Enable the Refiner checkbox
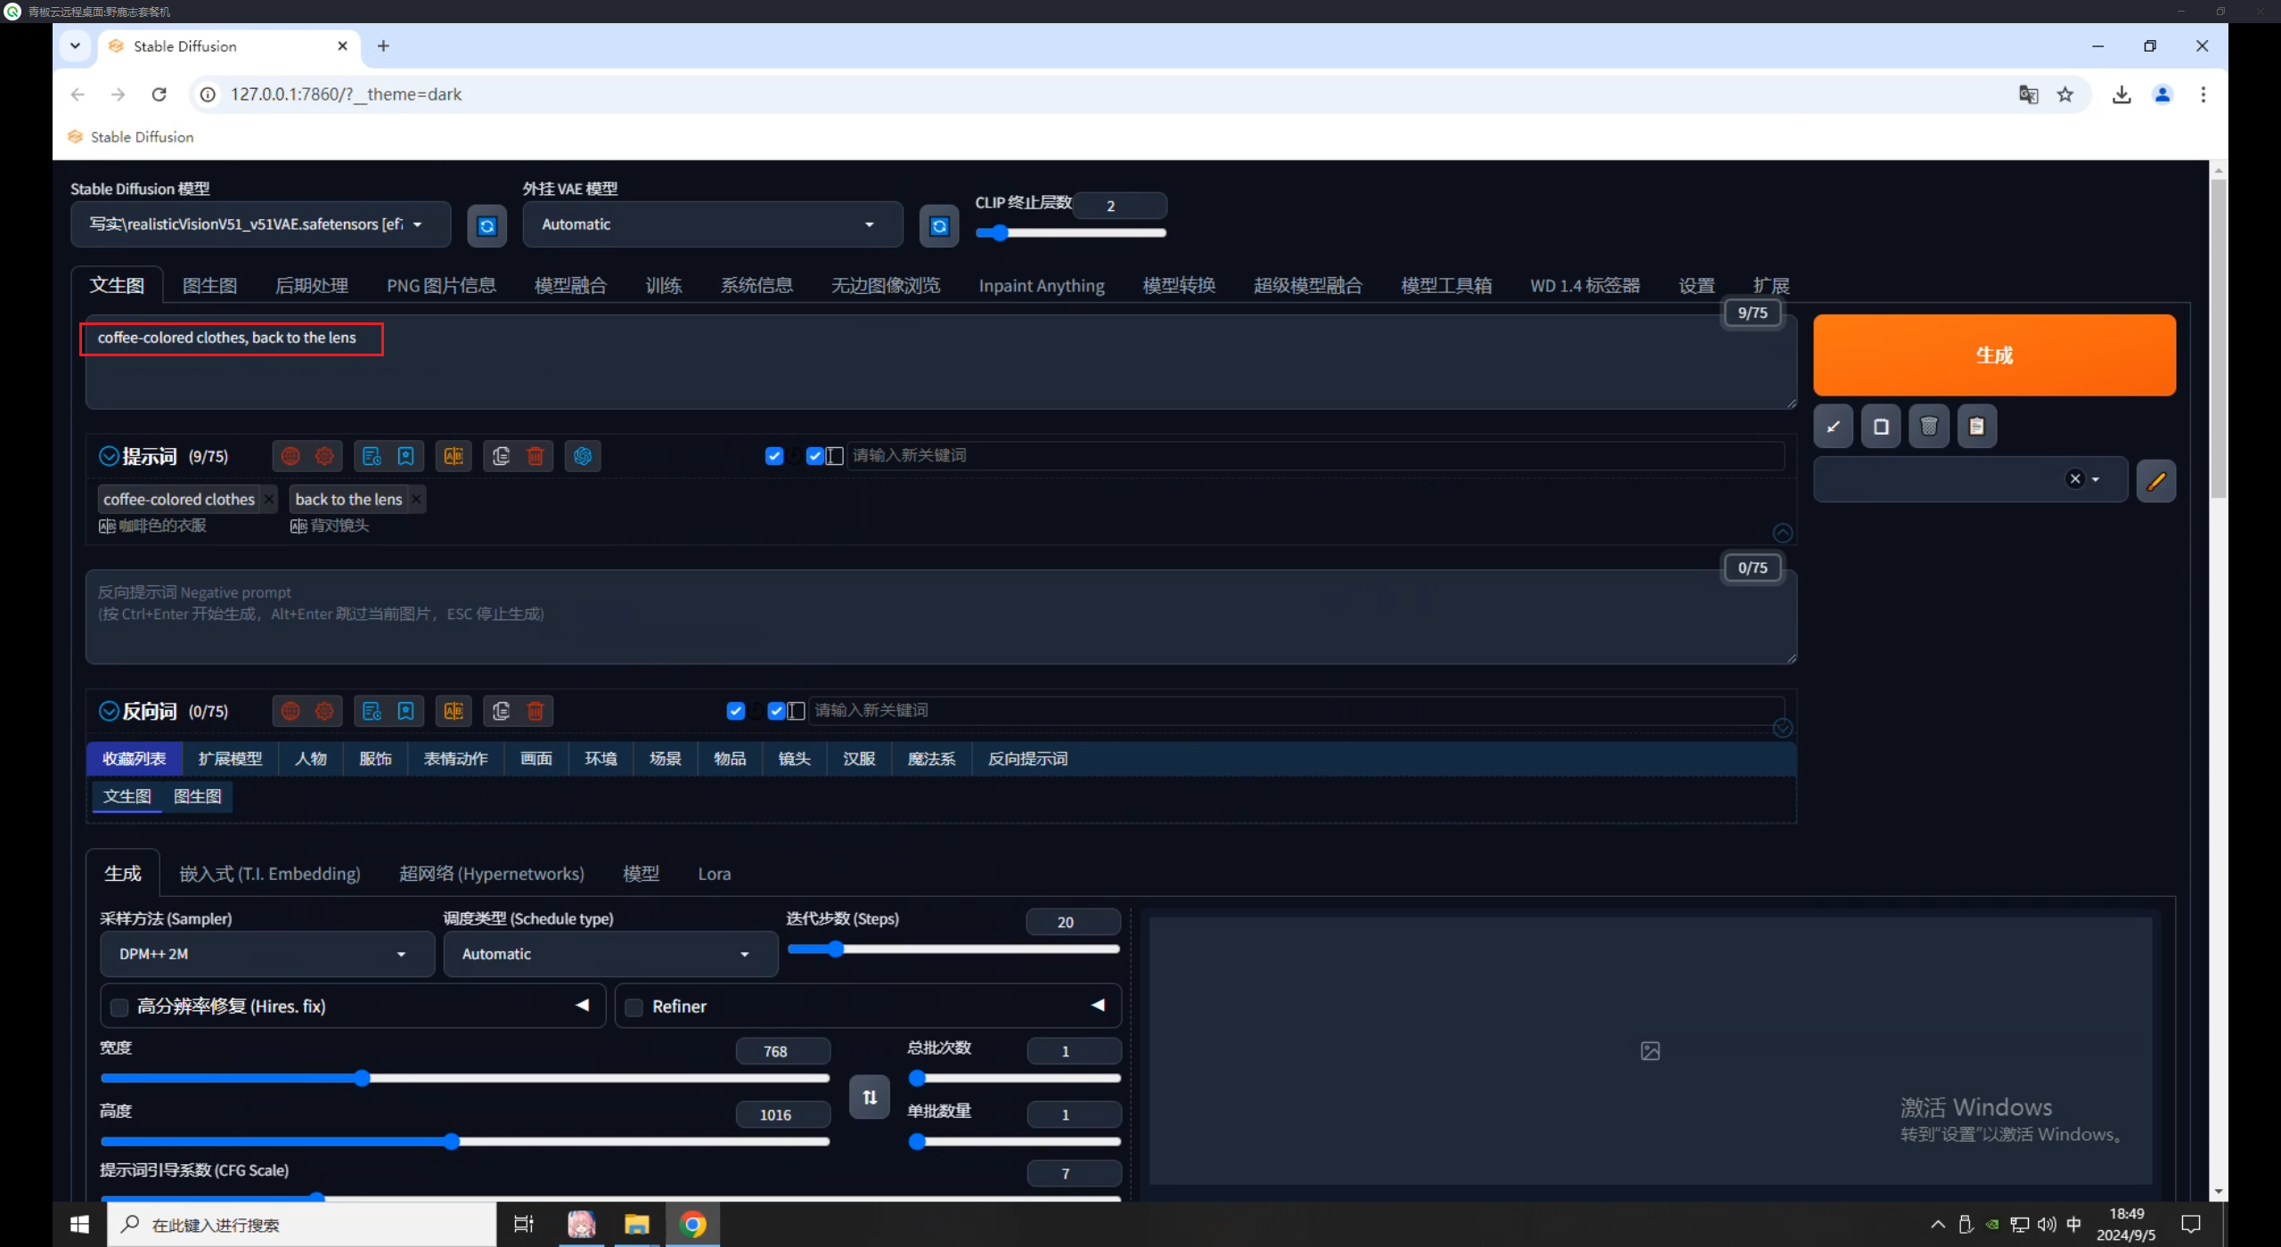 coord(634,1007)
